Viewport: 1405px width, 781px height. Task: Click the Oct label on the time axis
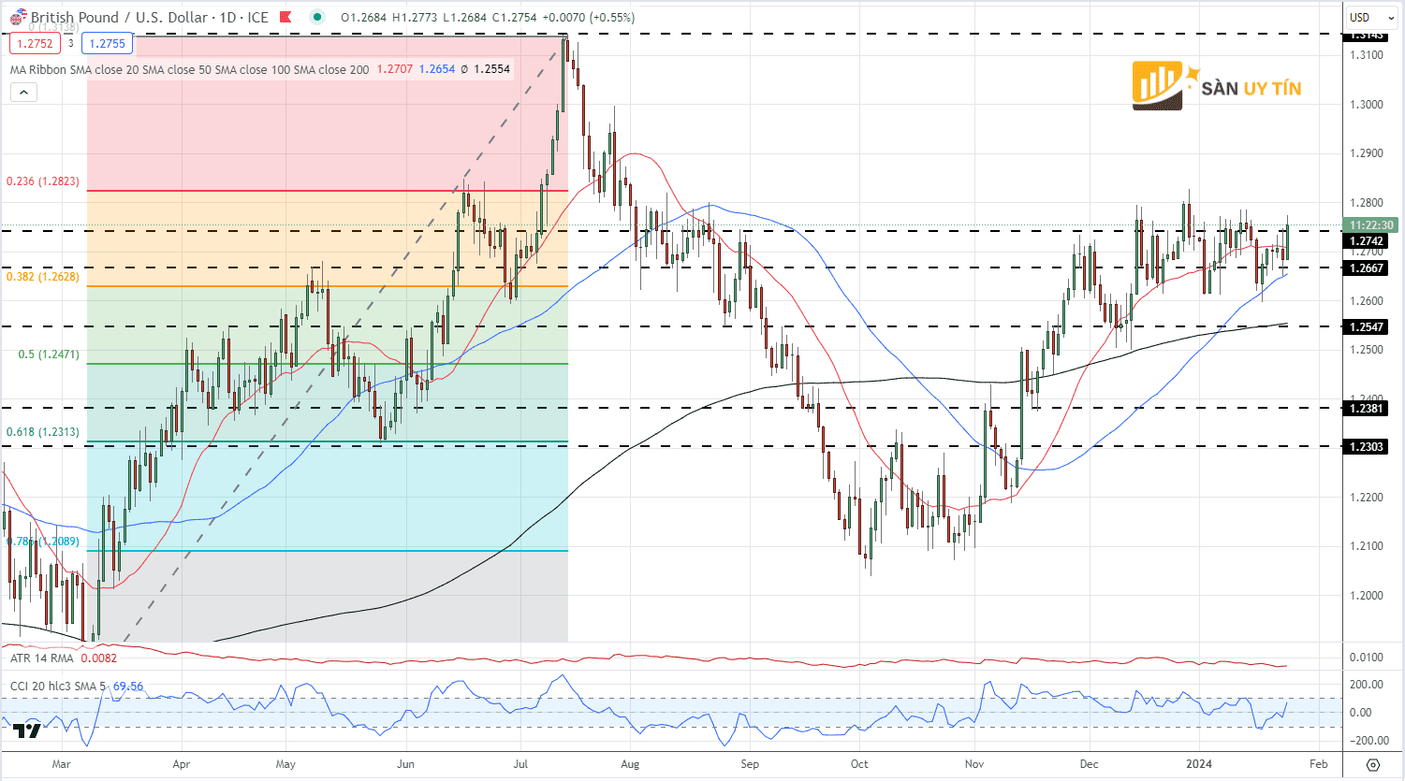tap(859, 764)
